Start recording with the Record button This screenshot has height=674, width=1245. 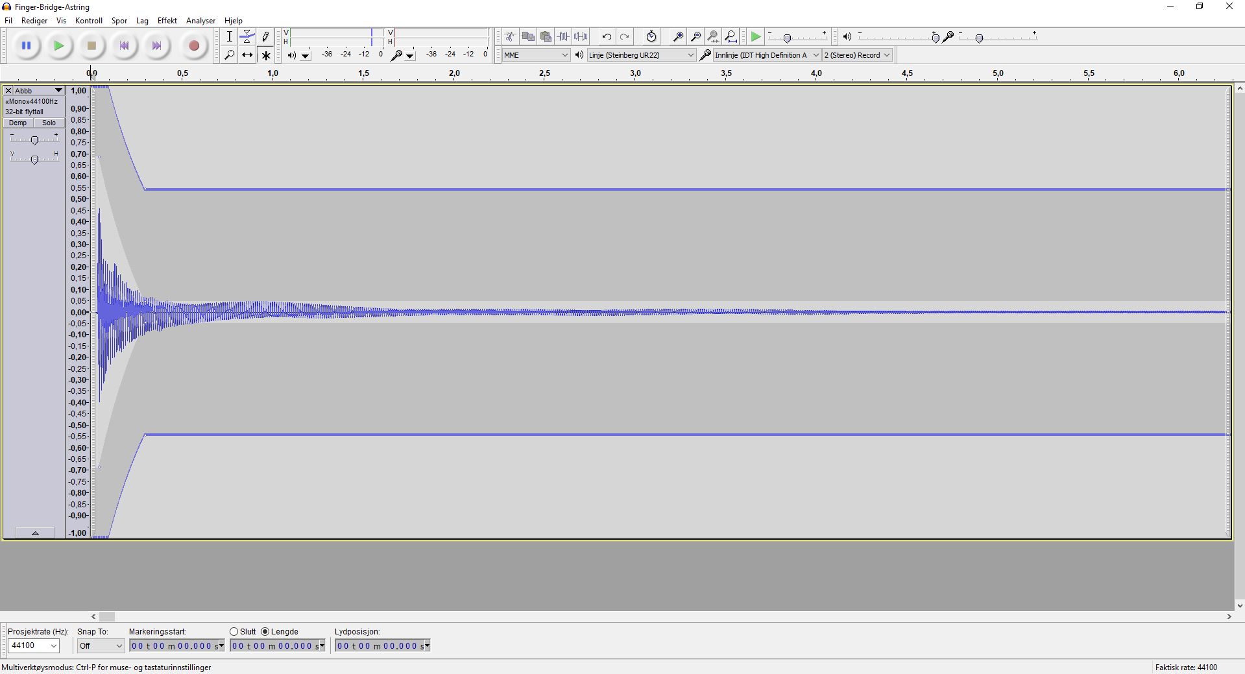(193, 46)
